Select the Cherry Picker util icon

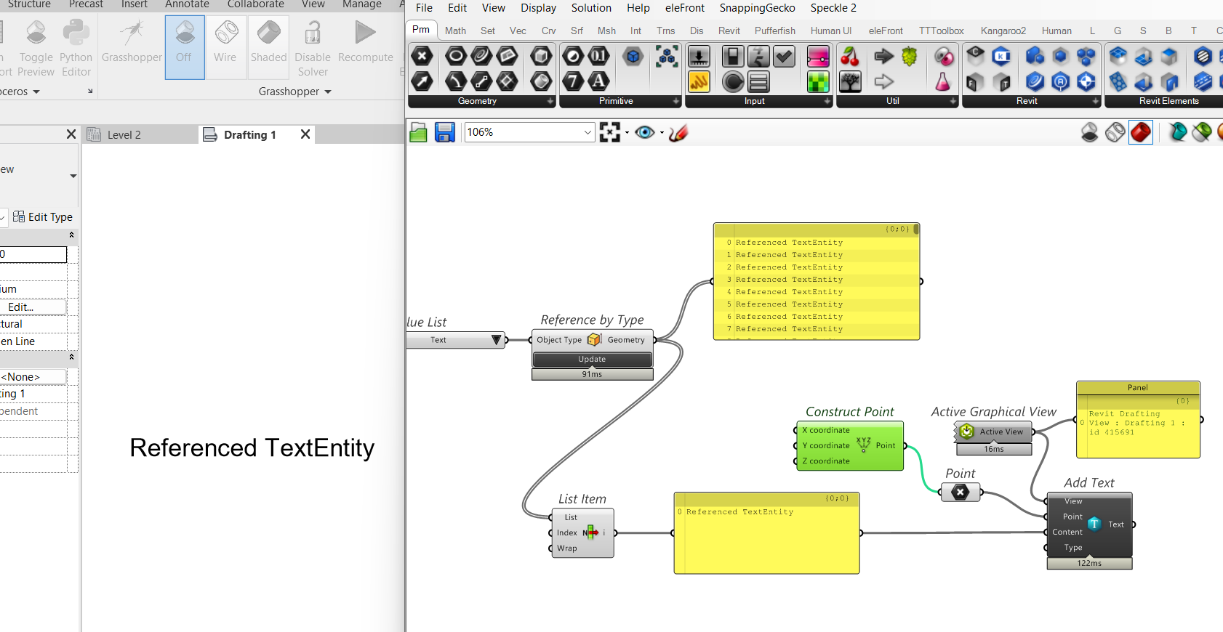click(850, 56)
